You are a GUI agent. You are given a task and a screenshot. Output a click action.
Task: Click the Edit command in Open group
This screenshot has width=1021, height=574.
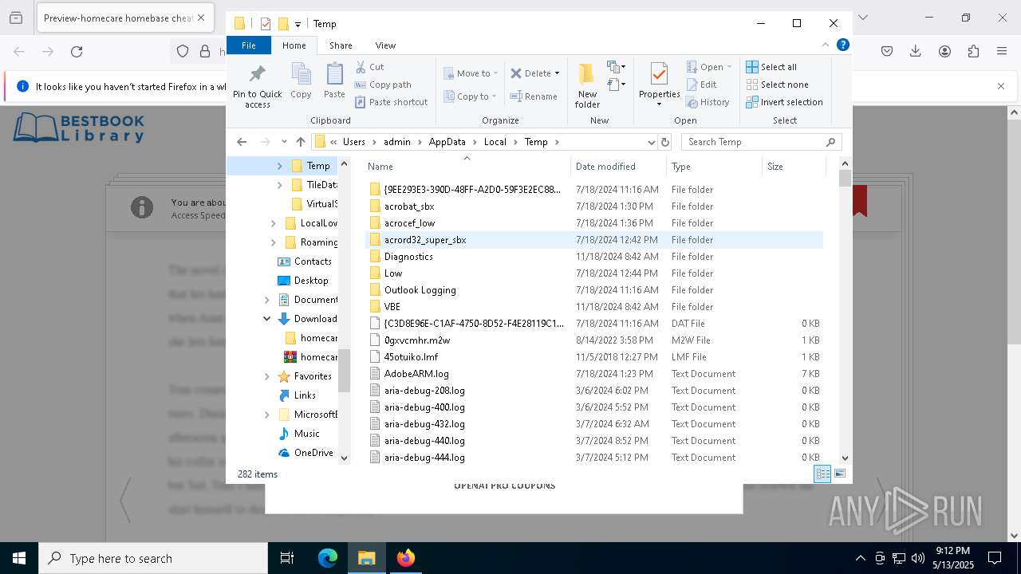point(701,85)
